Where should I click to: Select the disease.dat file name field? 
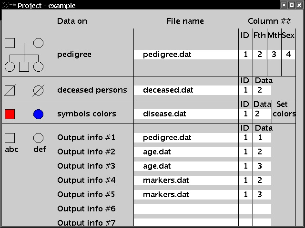pos(186,114)
